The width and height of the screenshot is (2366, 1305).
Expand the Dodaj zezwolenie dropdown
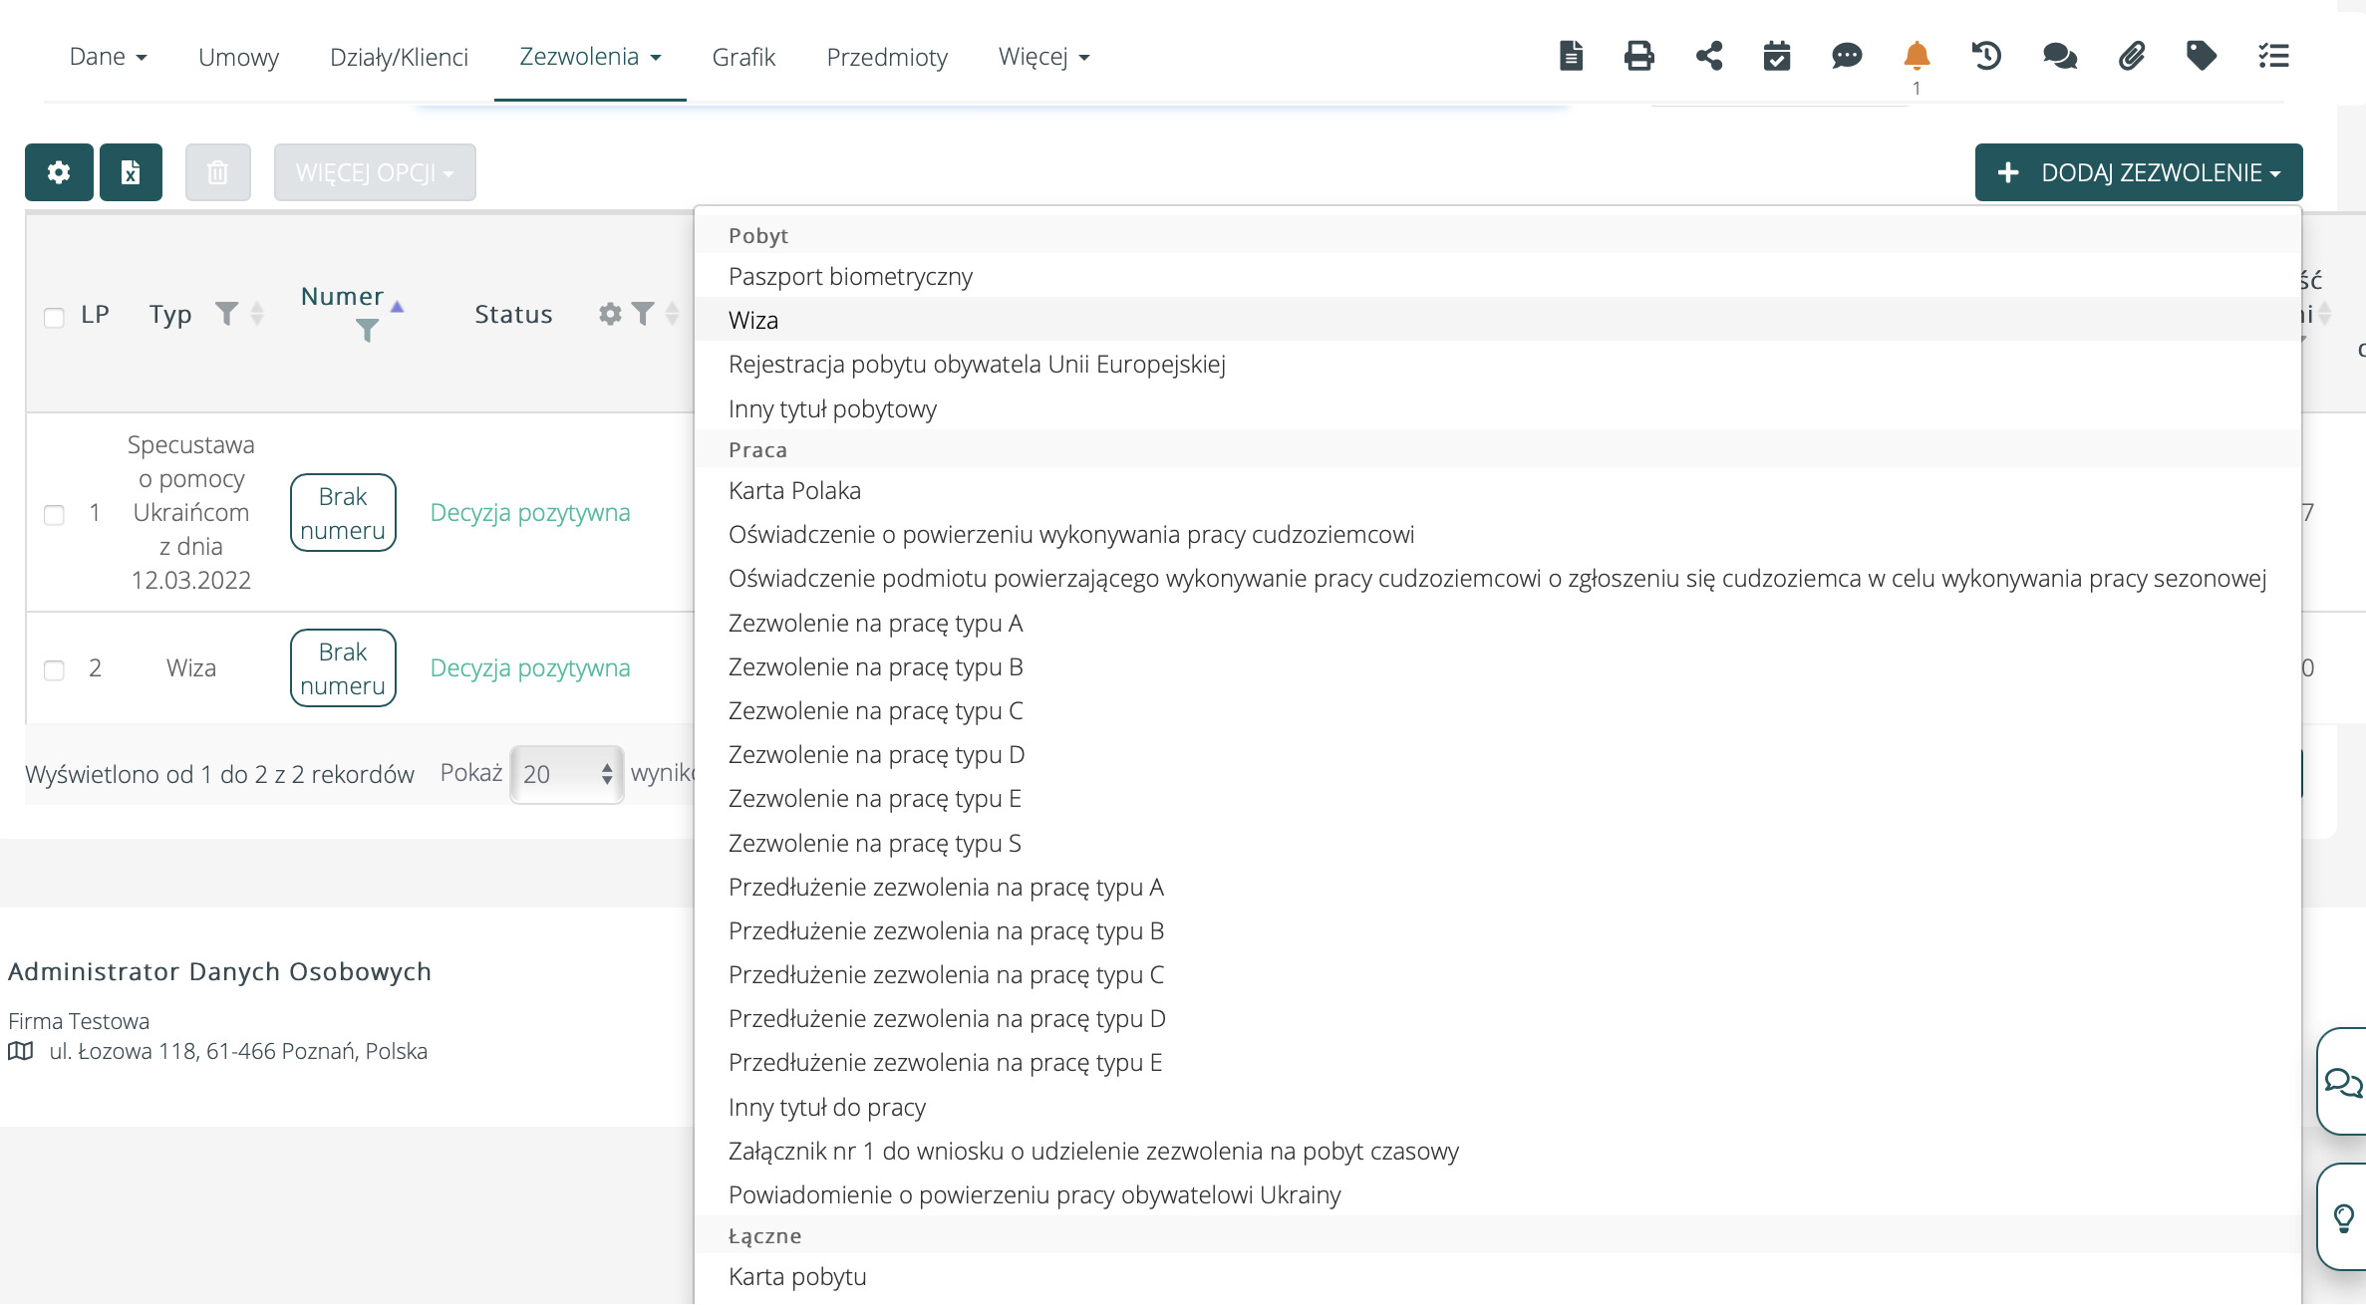point(2138,172)
